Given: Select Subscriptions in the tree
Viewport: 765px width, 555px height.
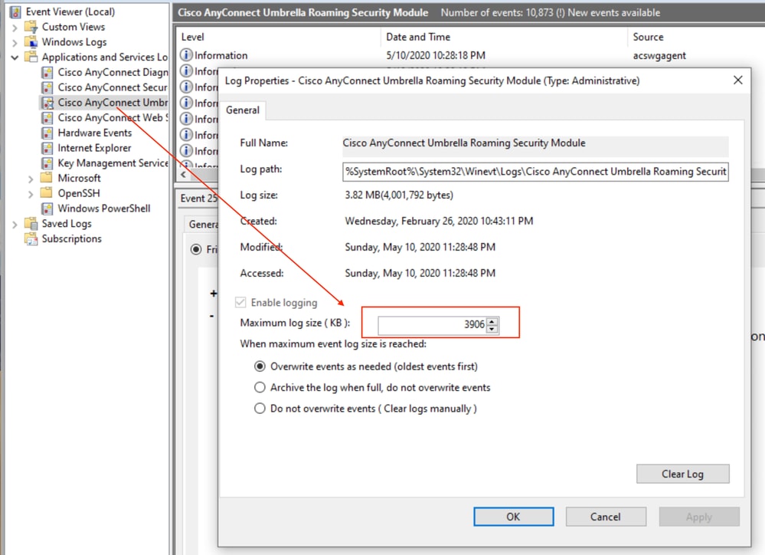Looking at the screenshot, I should click(x=71, y=238).
